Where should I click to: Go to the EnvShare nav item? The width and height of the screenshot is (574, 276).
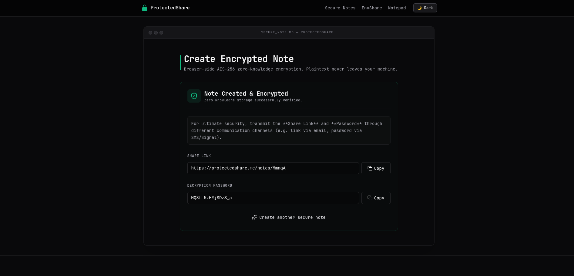[x=372, y=8]
